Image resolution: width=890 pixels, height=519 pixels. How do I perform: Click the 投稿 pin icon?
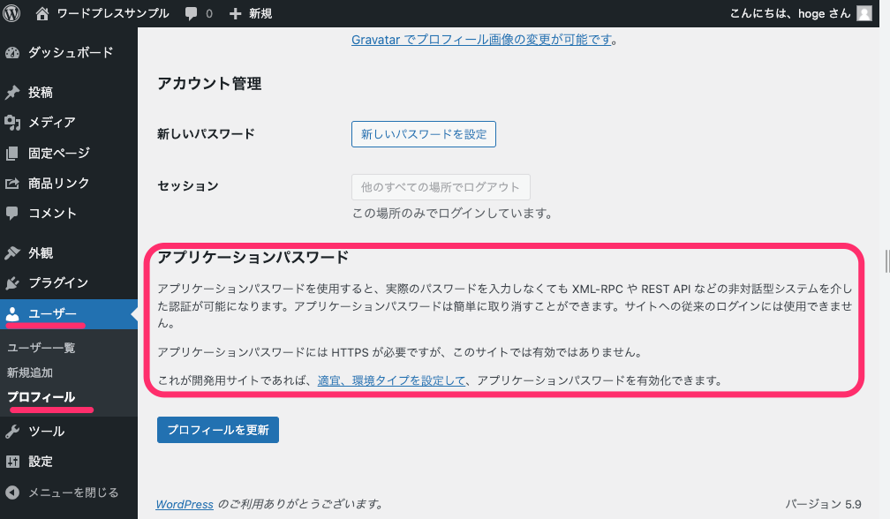coord(12,93)
